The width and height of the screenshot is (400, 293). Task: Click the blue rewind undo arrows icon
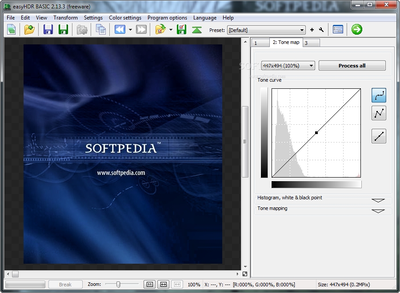[120, 30]
